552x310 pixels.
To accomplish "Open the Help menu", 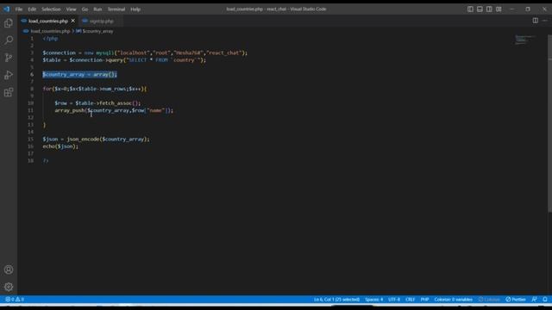I will tap(135, 9).
